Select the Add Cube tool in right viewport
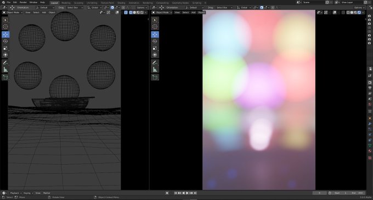Image resolution: width=373 pixels, height=200 pixels. click(155, 77)
